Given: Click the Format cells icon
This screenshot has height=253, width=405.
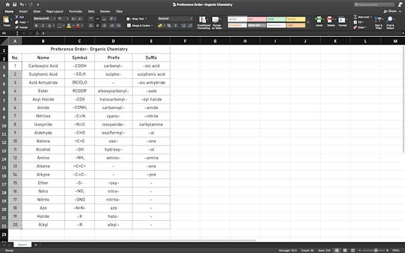Looking at the screenshot, I should tap(342, 20).
